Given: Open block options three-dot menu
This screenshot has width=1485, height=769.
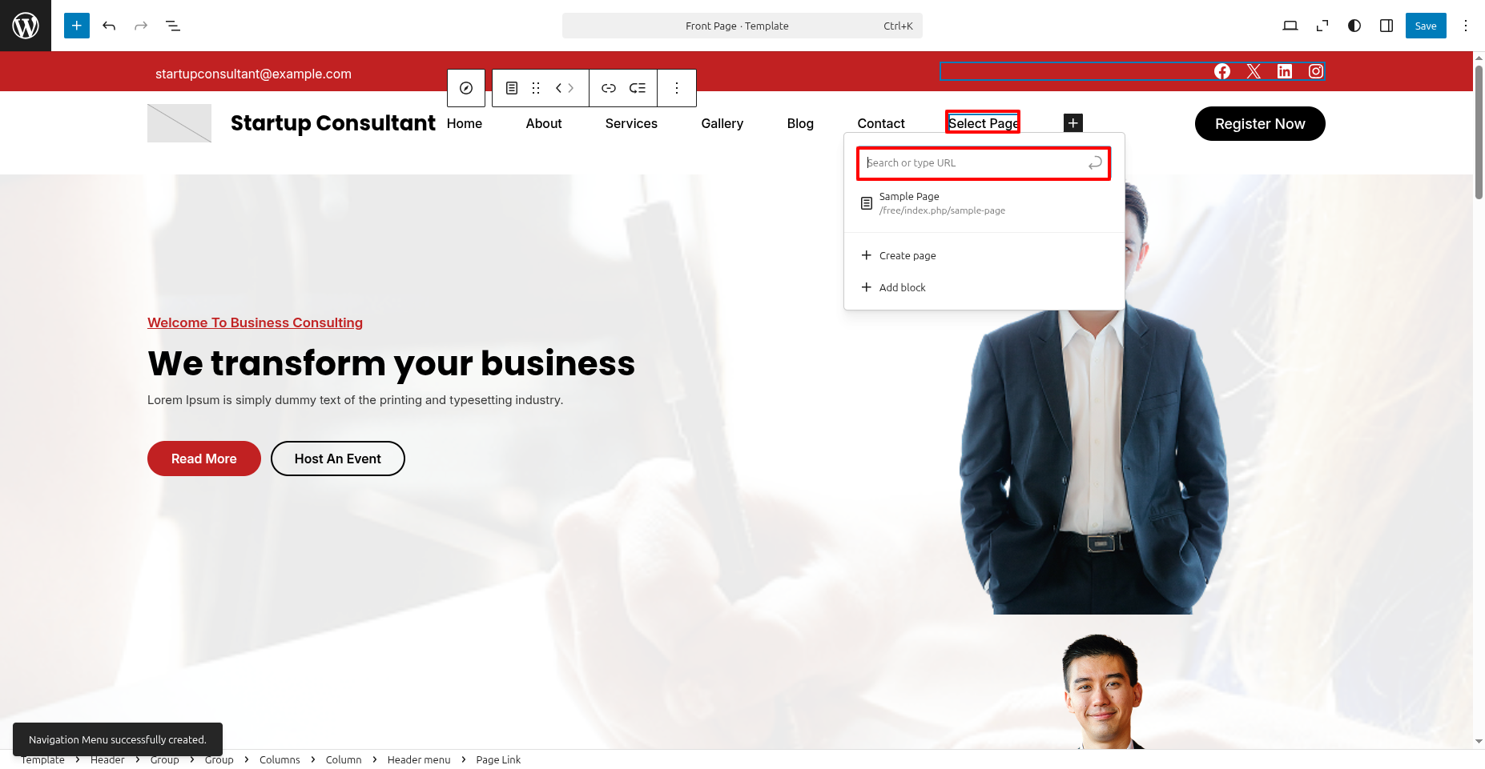Looking at the screenshot, I should click(677, 88).
